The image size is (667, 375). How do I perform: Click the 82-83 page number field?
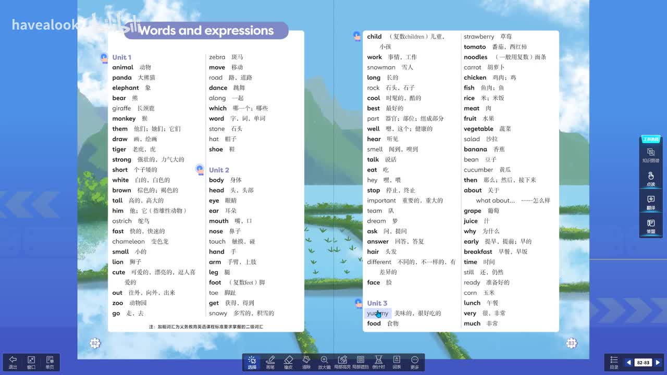tap(643, 362)
